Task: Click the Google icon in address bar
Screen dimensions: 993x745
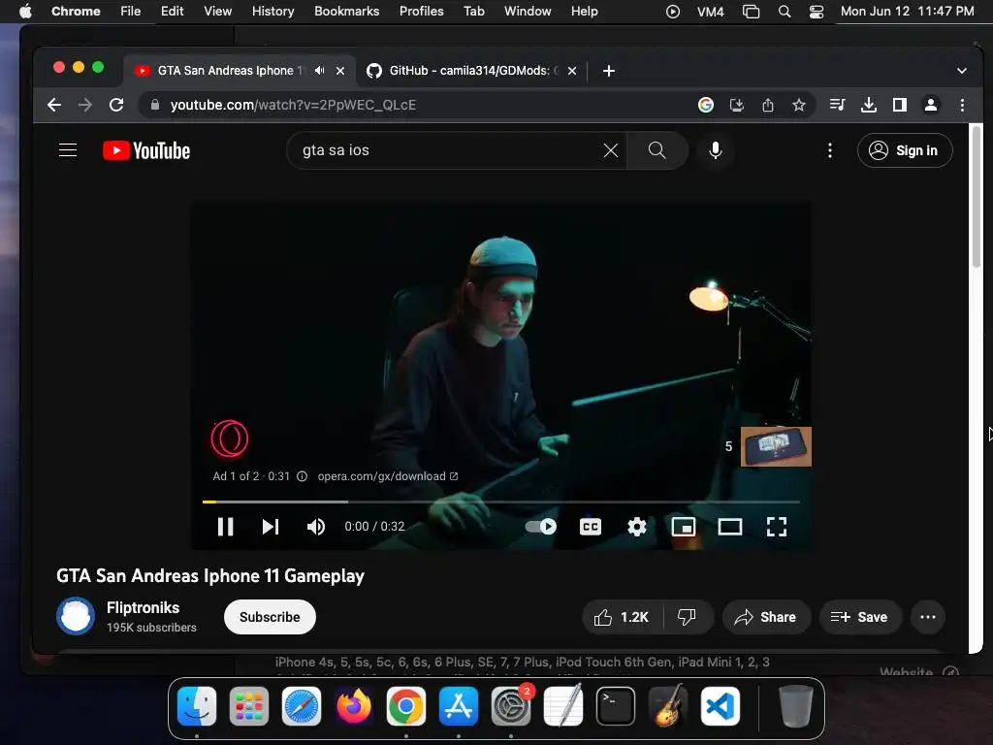Action: [x=706, y=105]
